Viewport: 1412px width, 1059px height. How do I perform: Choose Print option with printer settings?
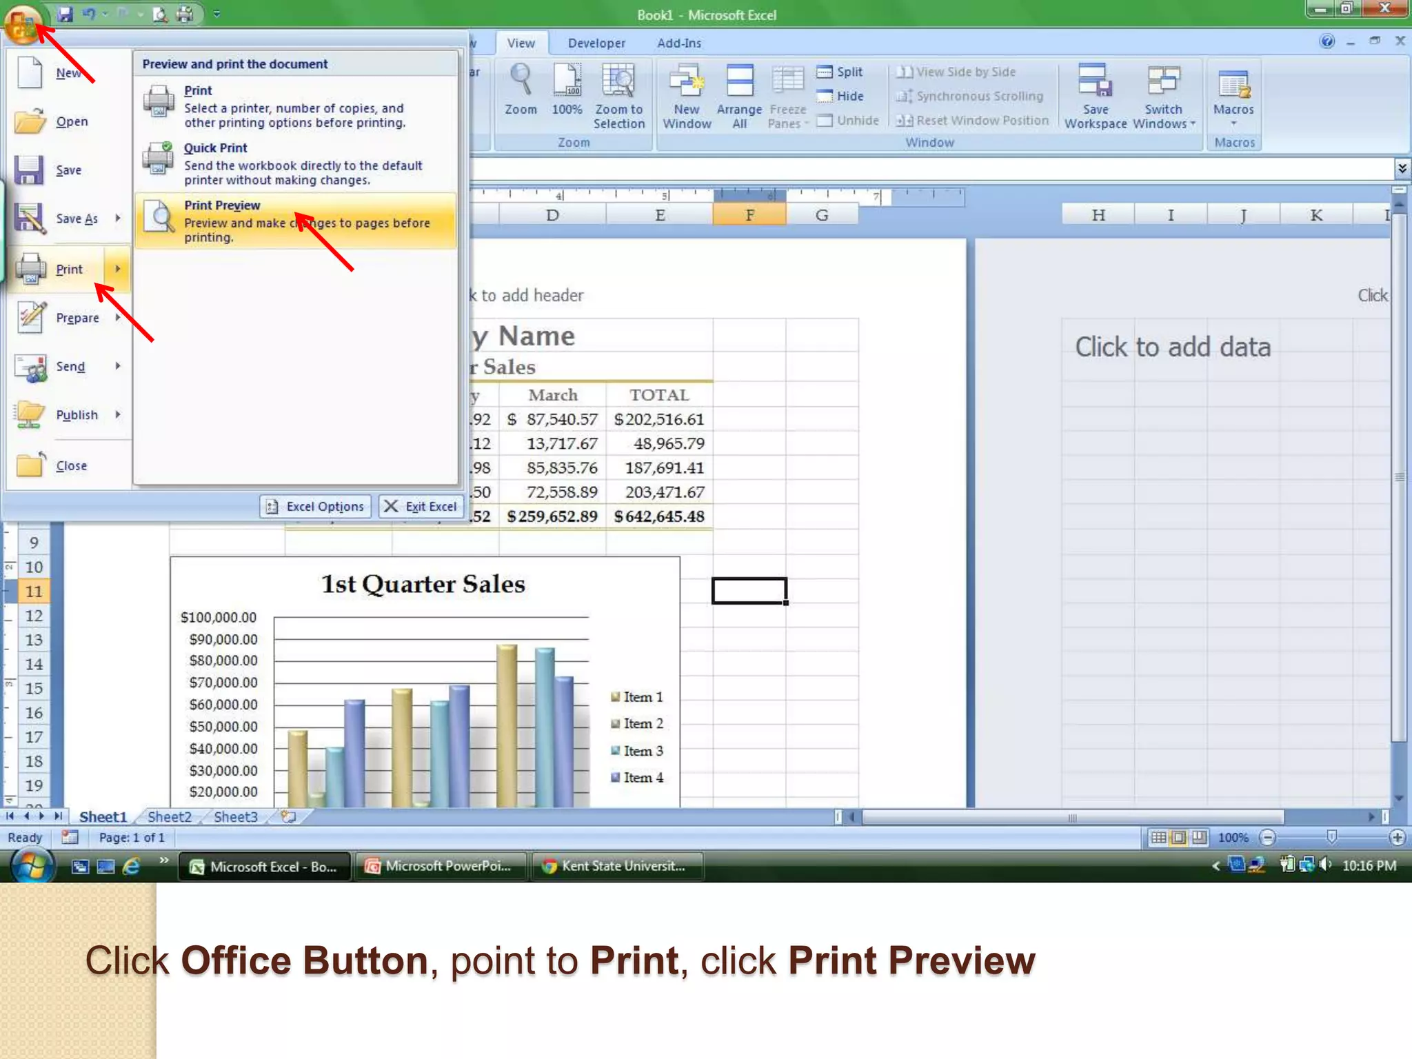(296, 106)
